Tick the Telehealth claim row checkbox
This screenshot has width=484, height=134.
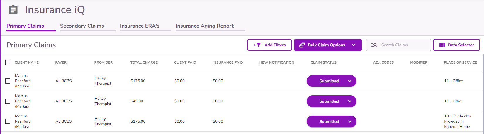(8, 121)
